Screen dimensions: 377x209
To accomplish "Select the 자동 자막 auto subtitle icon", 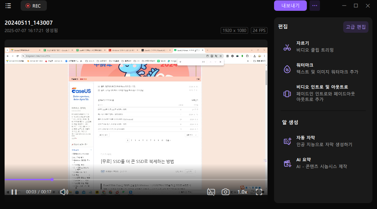I will pos(287,141).
